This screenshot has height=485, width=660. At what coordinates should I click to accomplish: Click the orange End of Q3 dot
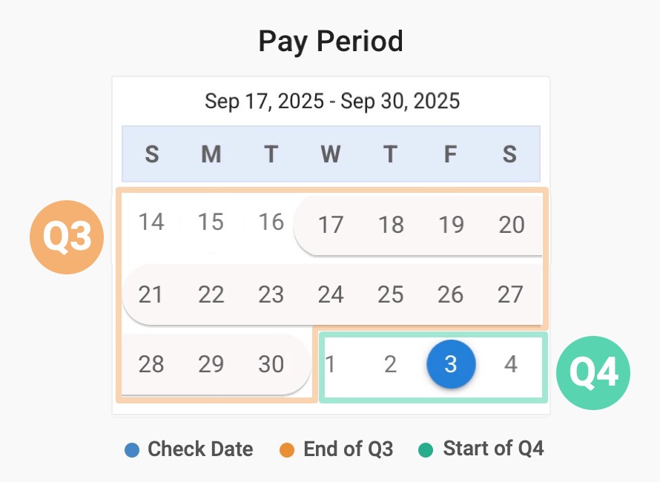(288, 450)
